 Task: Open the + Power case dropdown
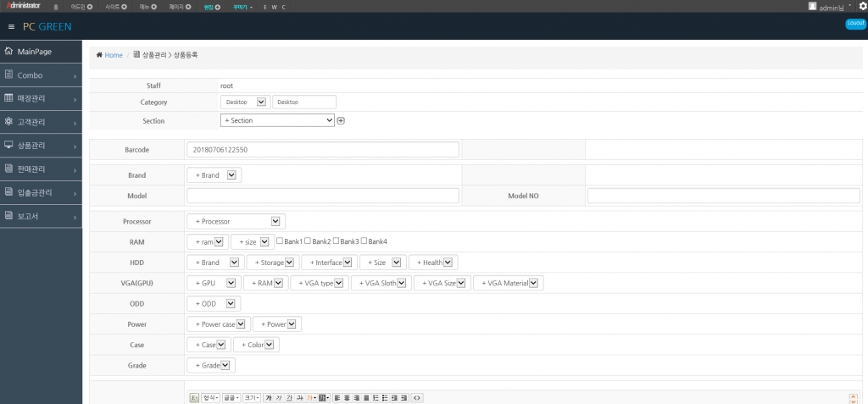[x=219, y=324]
